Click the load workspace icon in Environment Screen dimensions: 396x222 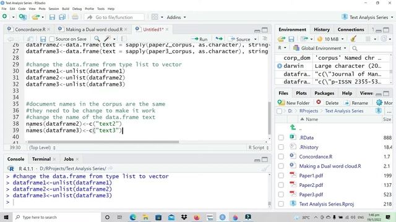282,39
